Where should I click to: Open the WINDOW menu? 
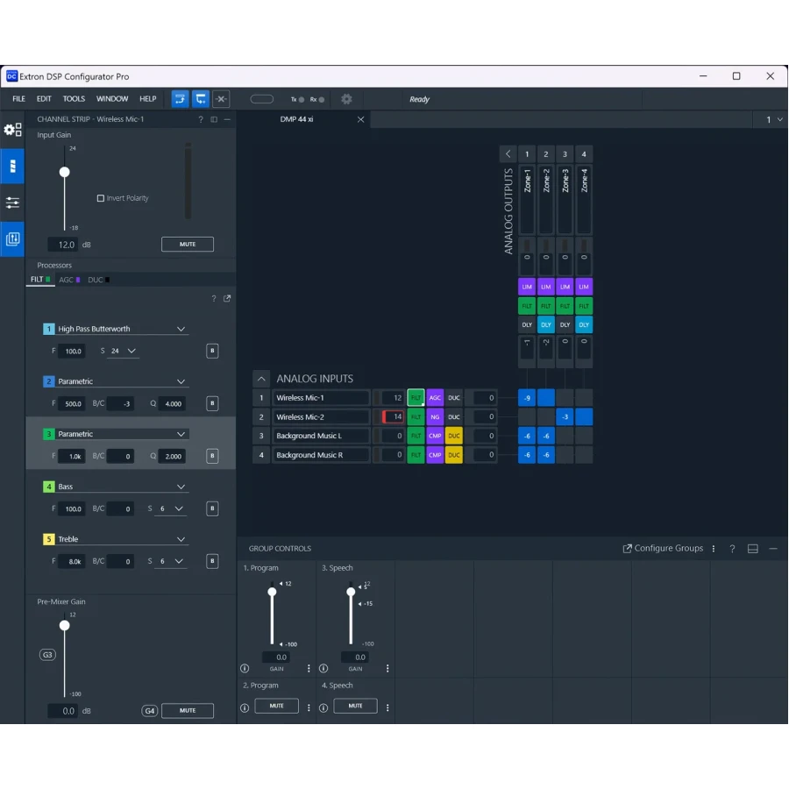click(112, 98)
